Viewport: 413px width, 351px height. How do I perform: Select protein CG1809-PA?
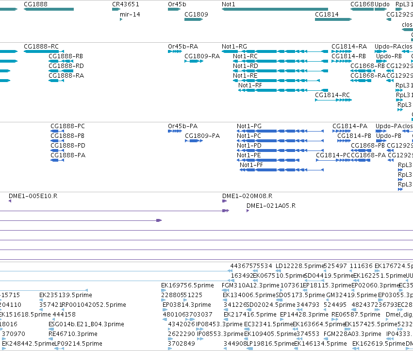point(194,141)
